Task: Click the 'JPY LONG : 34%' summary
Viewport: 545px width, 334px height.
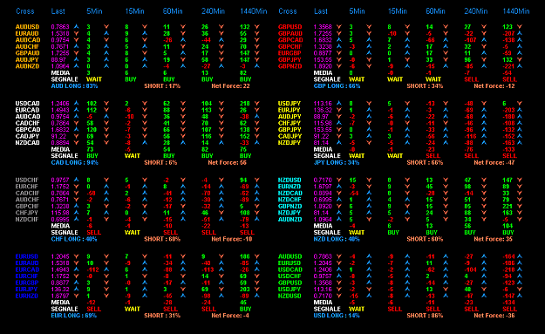Action: (336, 163)
